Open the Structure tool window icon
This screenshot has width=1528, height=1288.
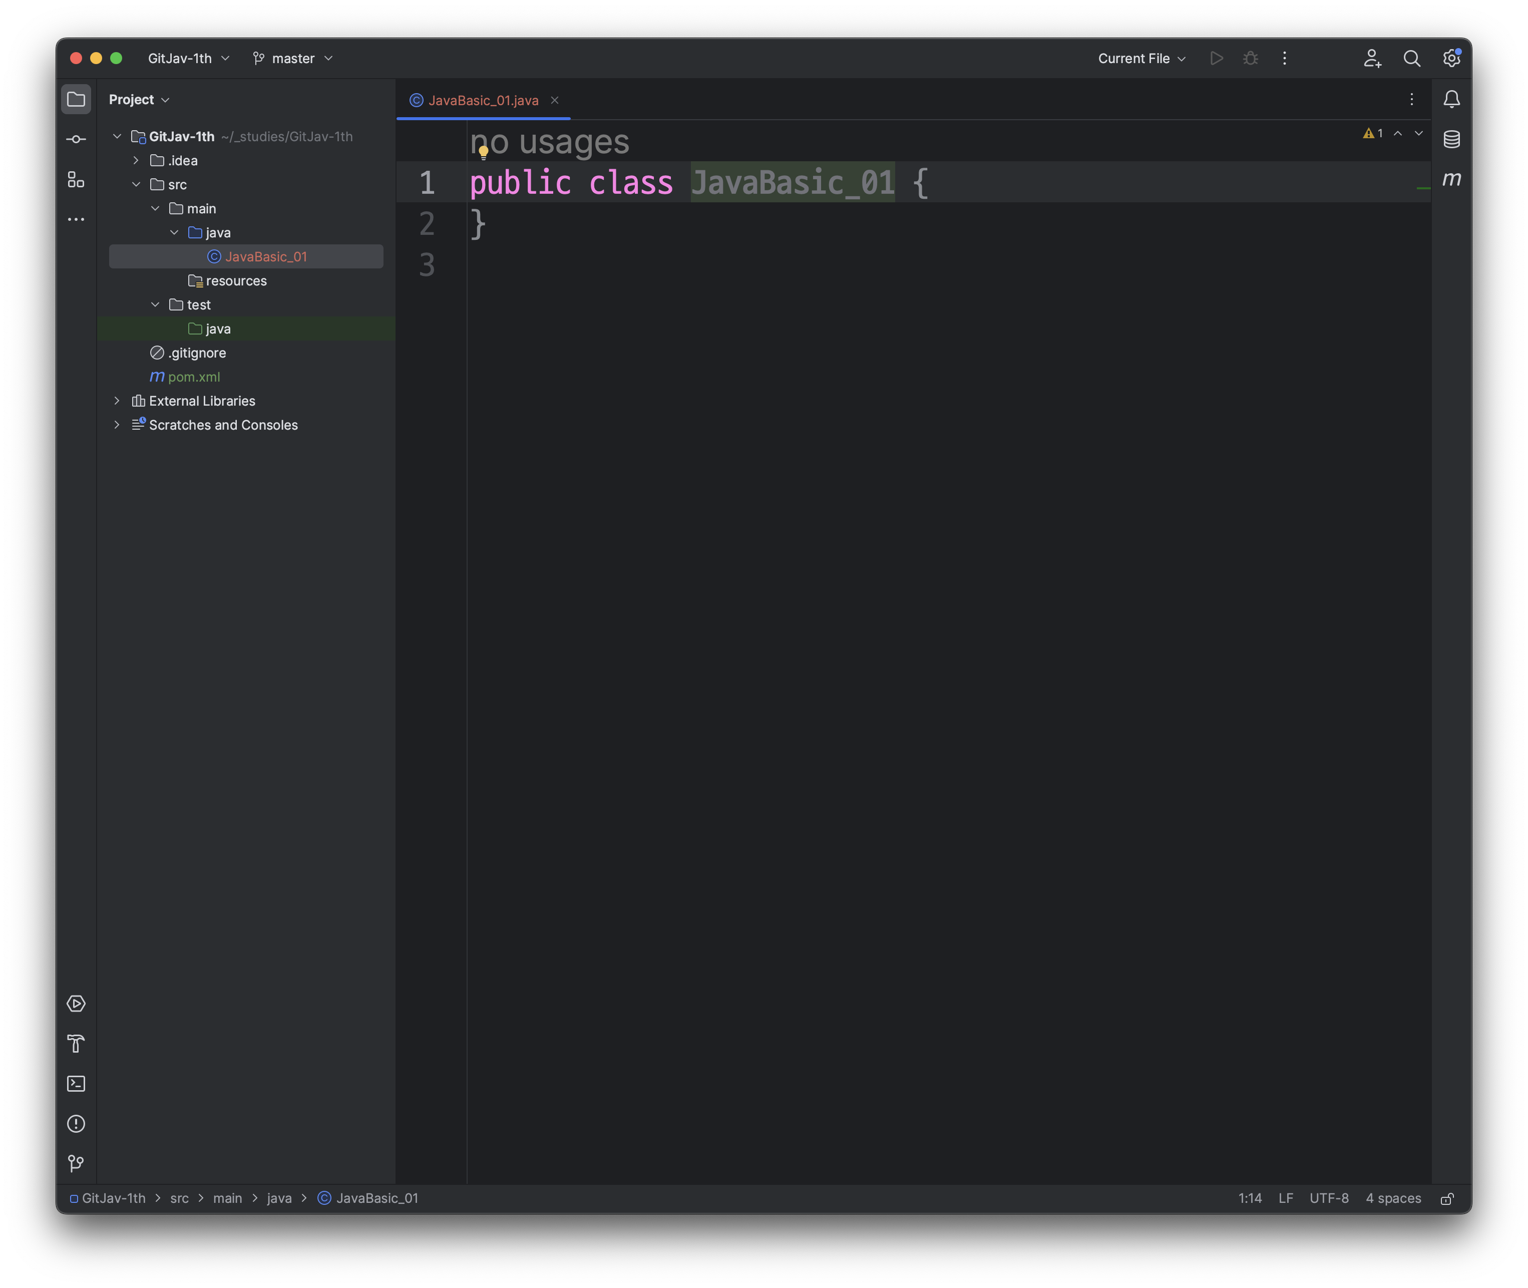(76, 180)
